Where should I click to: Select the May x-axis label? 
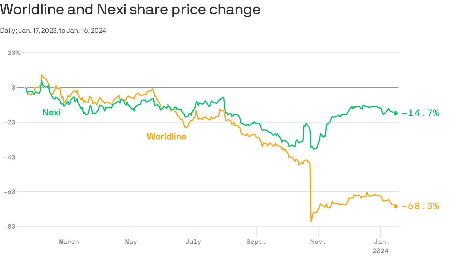tap(131, 242)
